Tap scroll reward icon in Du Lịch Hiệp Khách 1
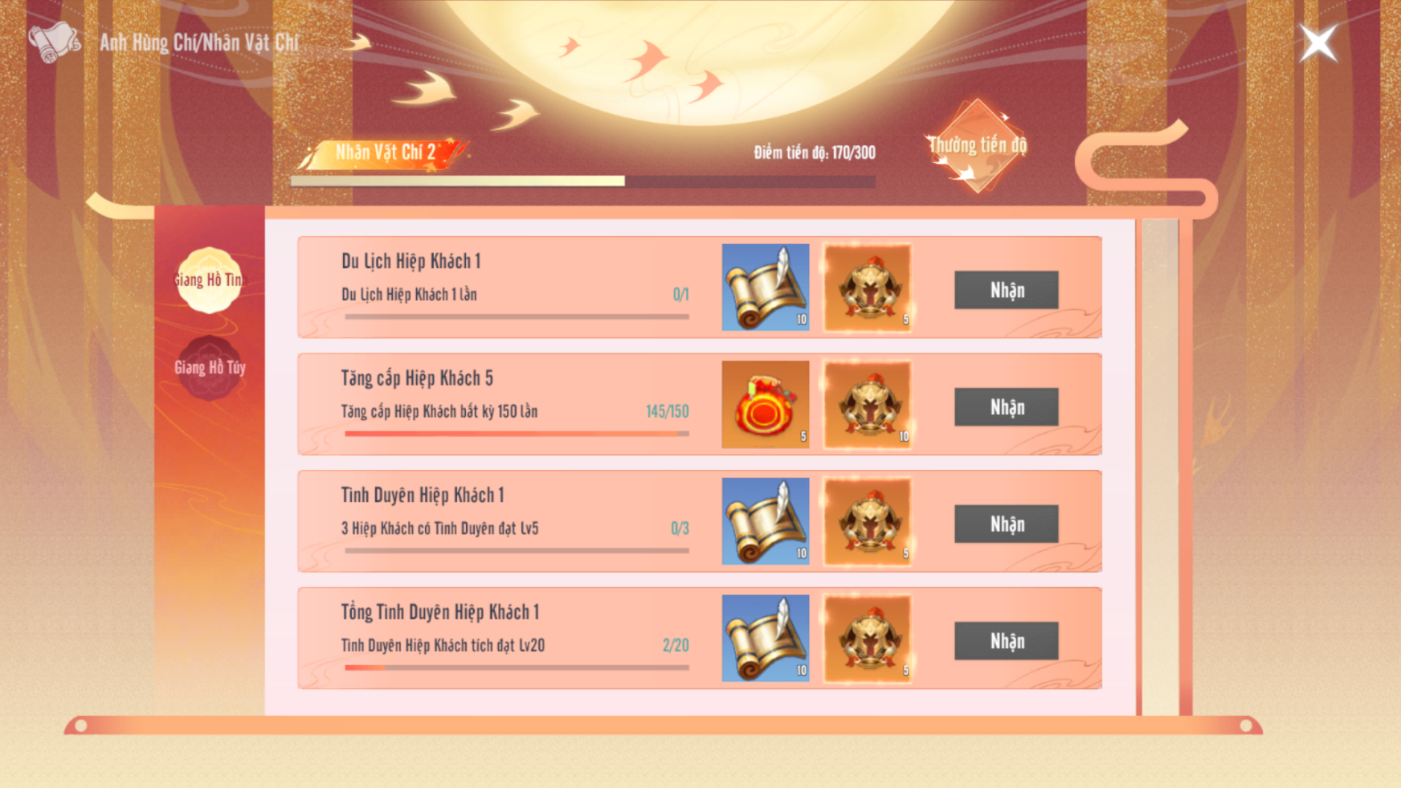1401x788 pixels. 766,287
